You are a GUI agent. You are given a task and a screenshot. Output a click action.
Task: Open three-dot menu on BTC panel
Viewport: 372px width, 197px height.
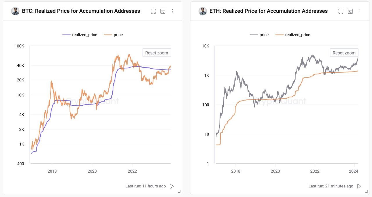[173, 11]
